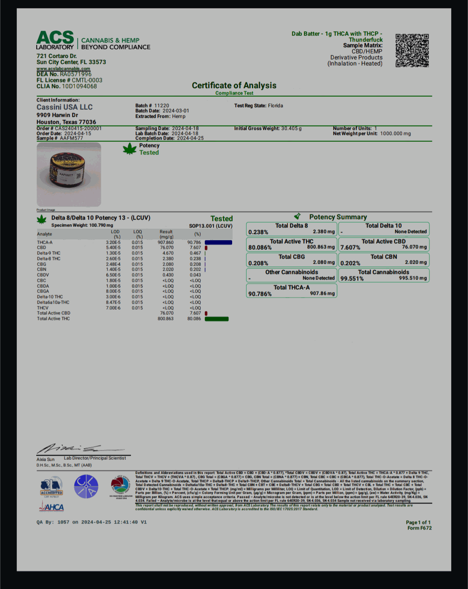Click the 76.070 result in the CBD row
The image size is (468, 589).
pyautogui.click(x=167, y=248)
